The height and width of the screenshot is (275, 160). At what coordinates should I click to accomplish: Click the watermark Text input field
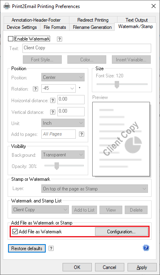pos(87,48)
